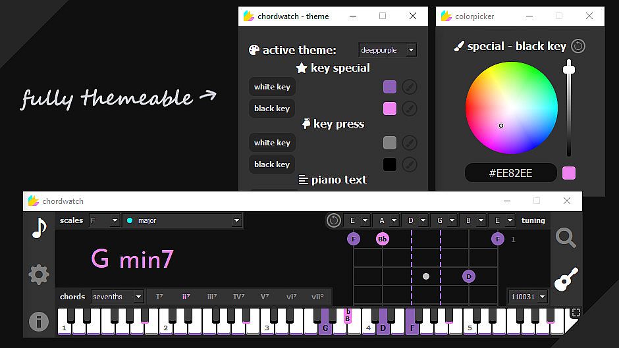The height and width of the screenshot is (348, 619).
Task: Select the iii7 chord degree
Action: point(212,297)
